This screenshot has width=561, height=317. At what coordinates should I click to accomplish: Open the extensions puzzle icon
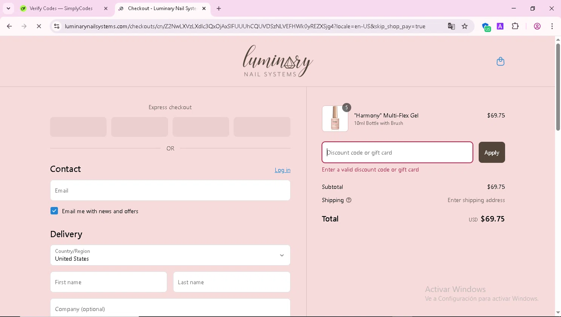[515, 26]
